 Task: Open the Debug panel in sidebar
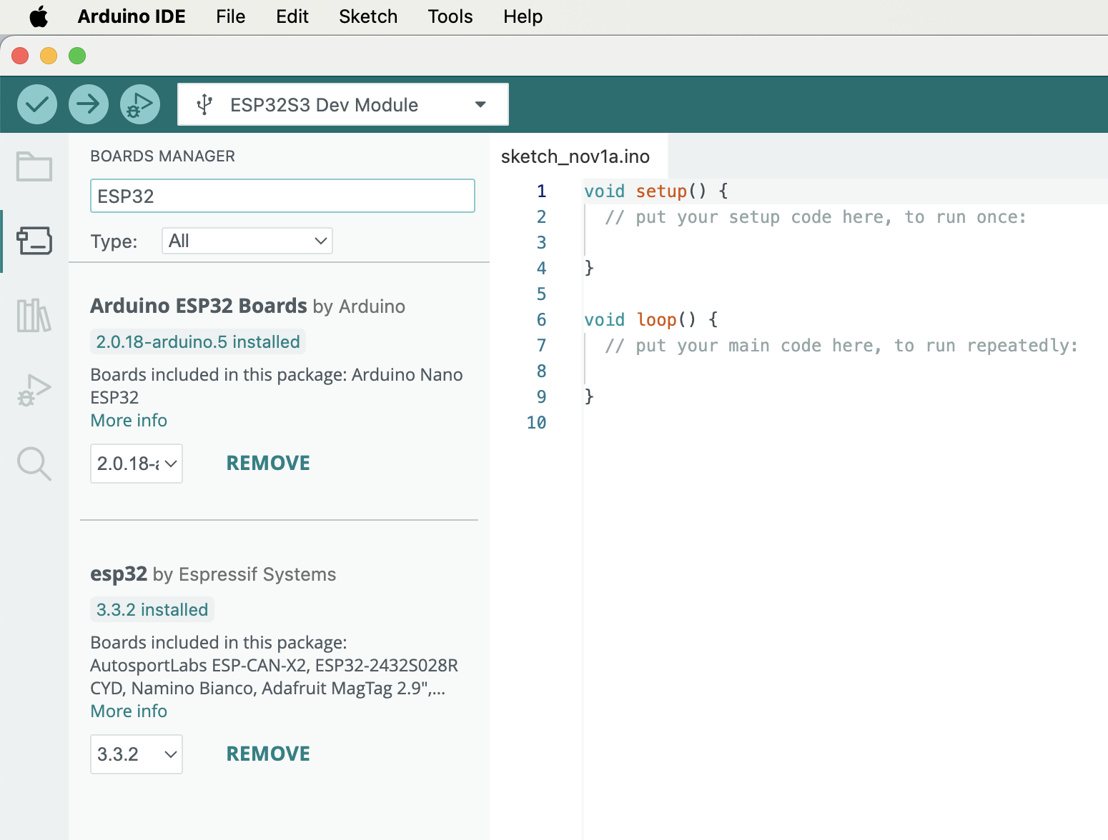pos(34,390)
